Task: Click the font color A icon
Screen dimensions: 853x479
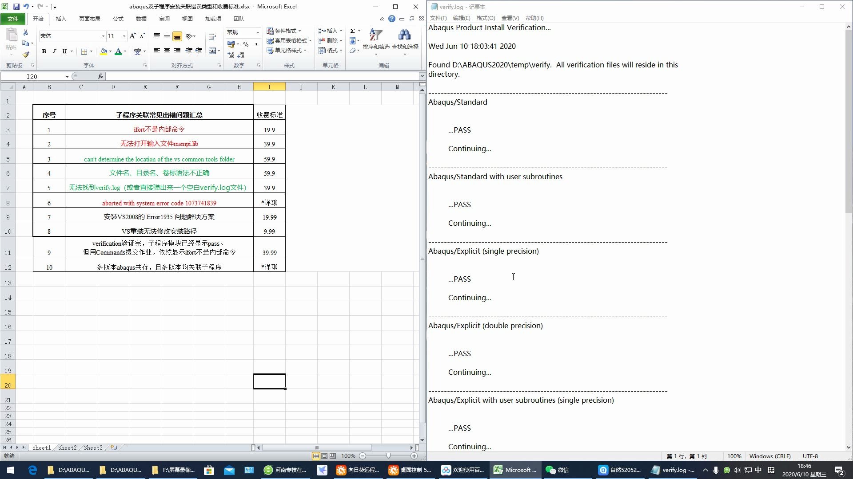Action: pyautogui.click(x=118, y=51)
